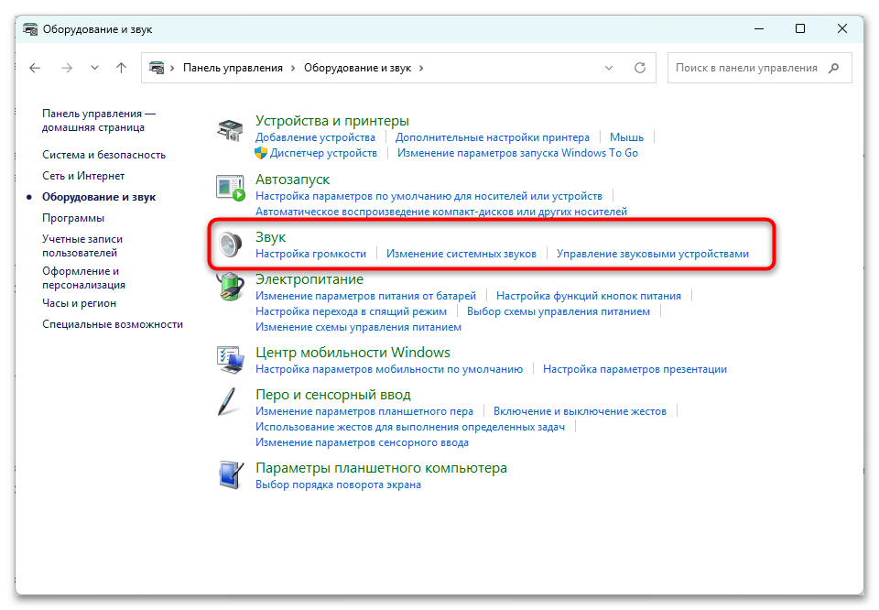Expand the chevron after Оборудование и звук in the address bar

coord(421,68)
